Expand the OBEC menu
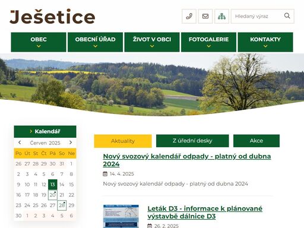The width and height of the screenshot is (304, 228). click(x=39, y=42)
